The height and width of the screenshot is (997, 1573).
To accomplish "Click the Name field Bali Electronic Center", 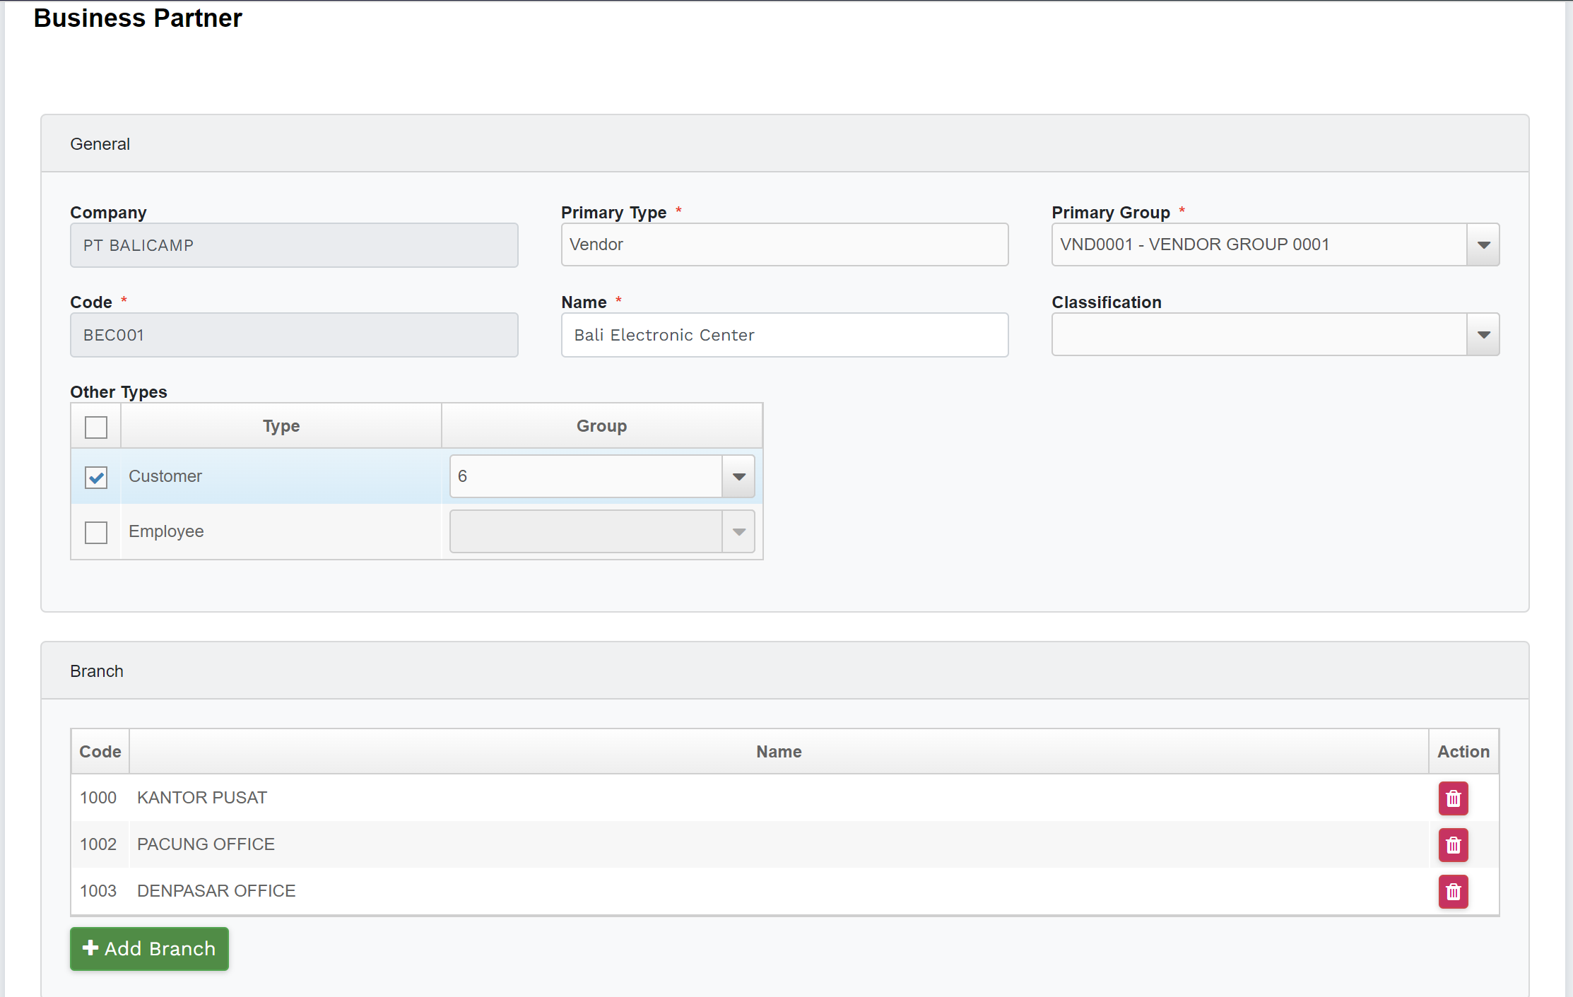I will tap(784, 335).
